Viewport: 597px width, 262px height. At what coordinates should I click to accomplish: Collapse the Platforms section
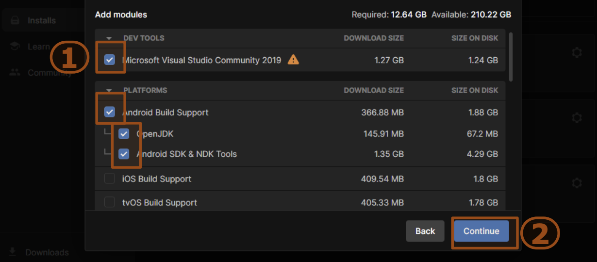tap(109, 90)
